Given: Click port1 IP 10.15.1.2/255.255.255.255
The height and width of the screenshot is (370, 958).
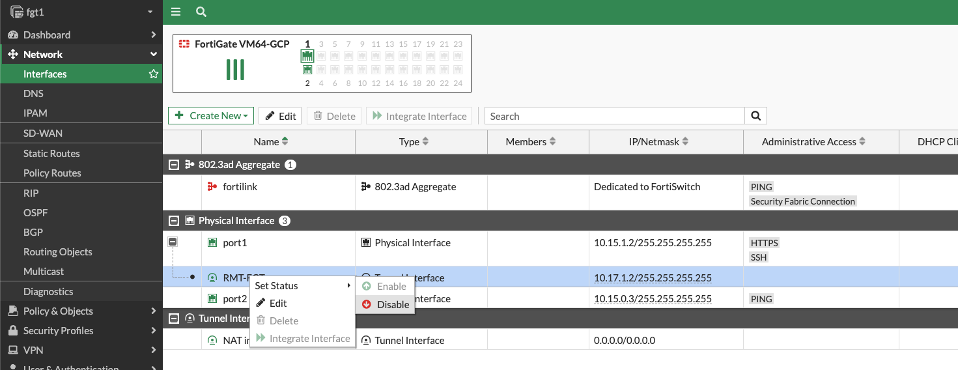Looking at the screenshot, I should [x=653, y=242].
